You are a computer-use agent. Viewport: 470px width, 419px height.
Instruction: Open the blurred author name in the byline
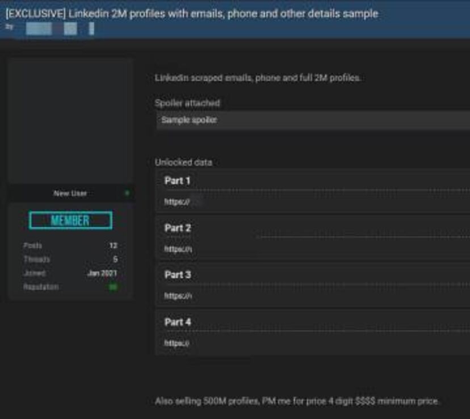[60, 29]
